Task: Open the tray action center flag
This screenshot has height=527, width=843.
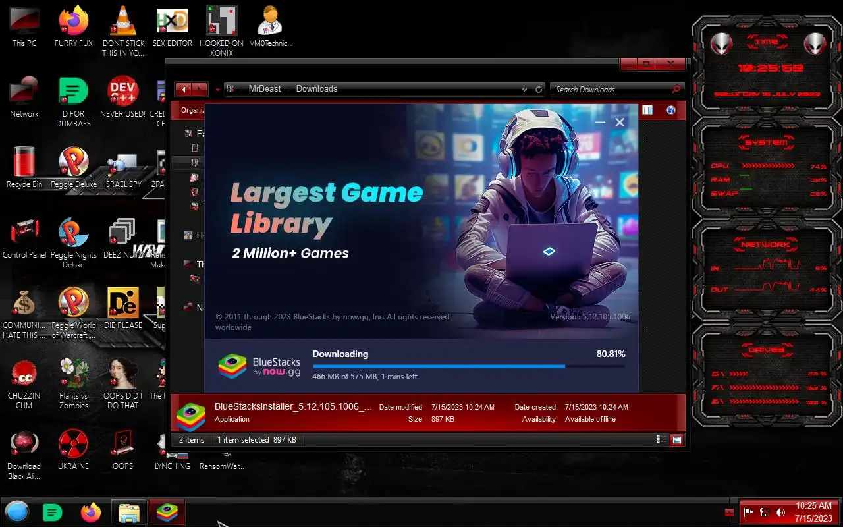Action: click(749, 513)
